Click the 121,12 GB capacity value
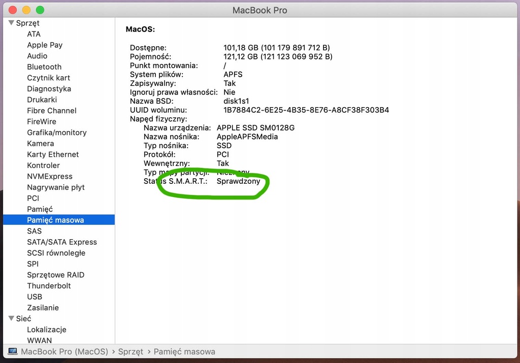This screenshot has width=520, height=363. coord(278,56)
